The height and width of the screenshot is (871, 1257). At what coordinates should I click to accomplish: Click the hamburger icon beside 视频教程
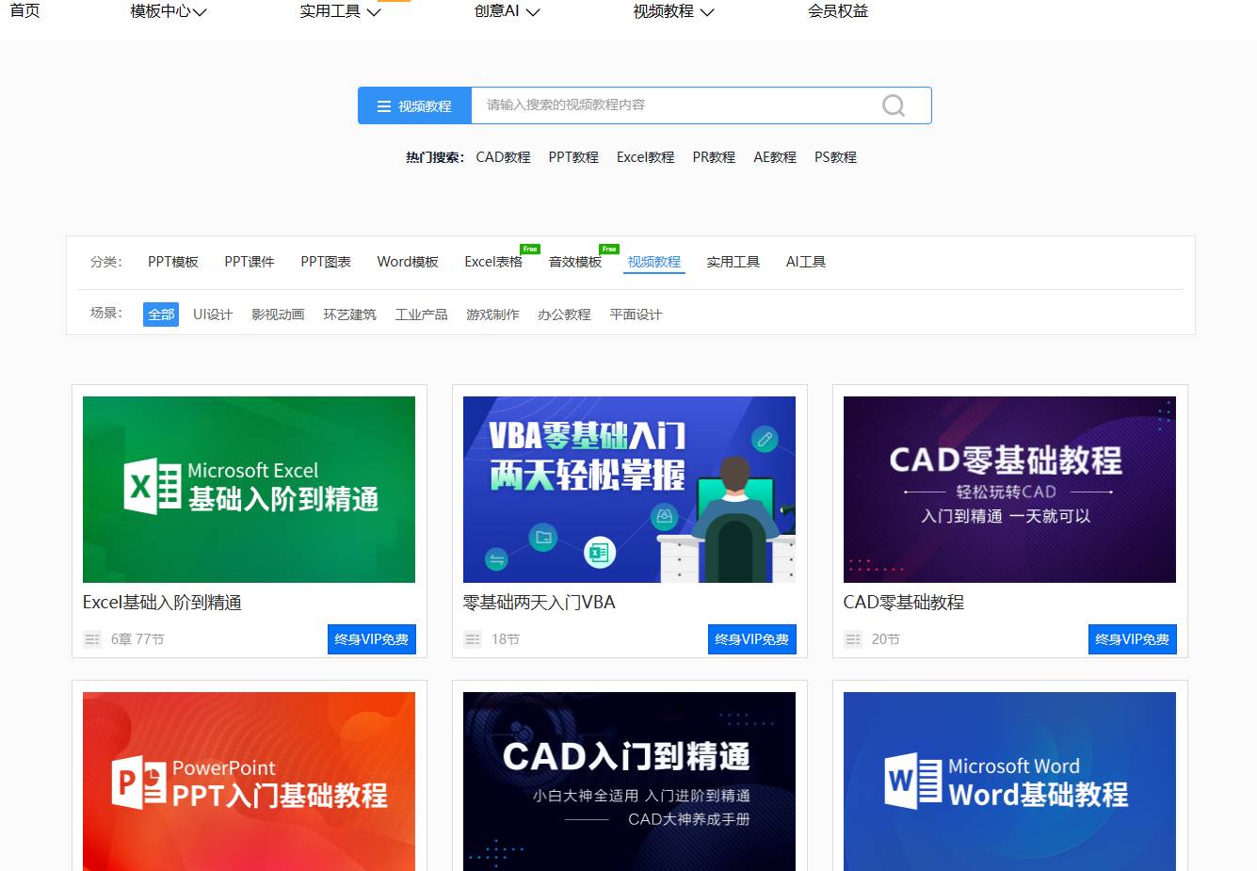[384, 106]
